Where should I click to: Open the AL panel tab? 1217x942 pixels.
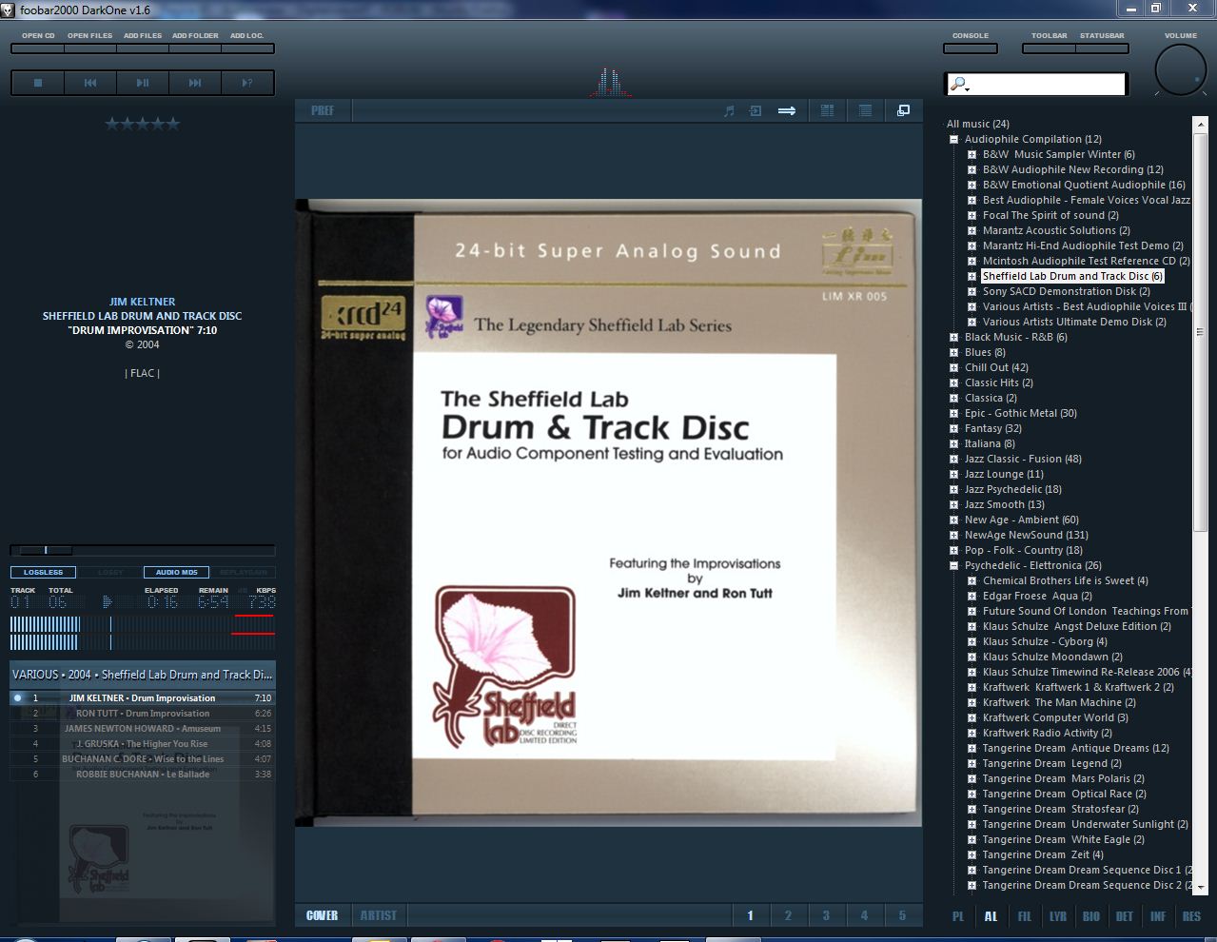[x=991, y=916]
